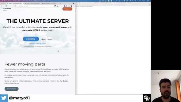Open the Afficher menu

20,1
